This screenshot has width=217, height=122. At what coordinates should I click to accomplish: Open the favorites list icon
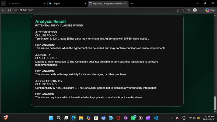(x=189, y=10)
